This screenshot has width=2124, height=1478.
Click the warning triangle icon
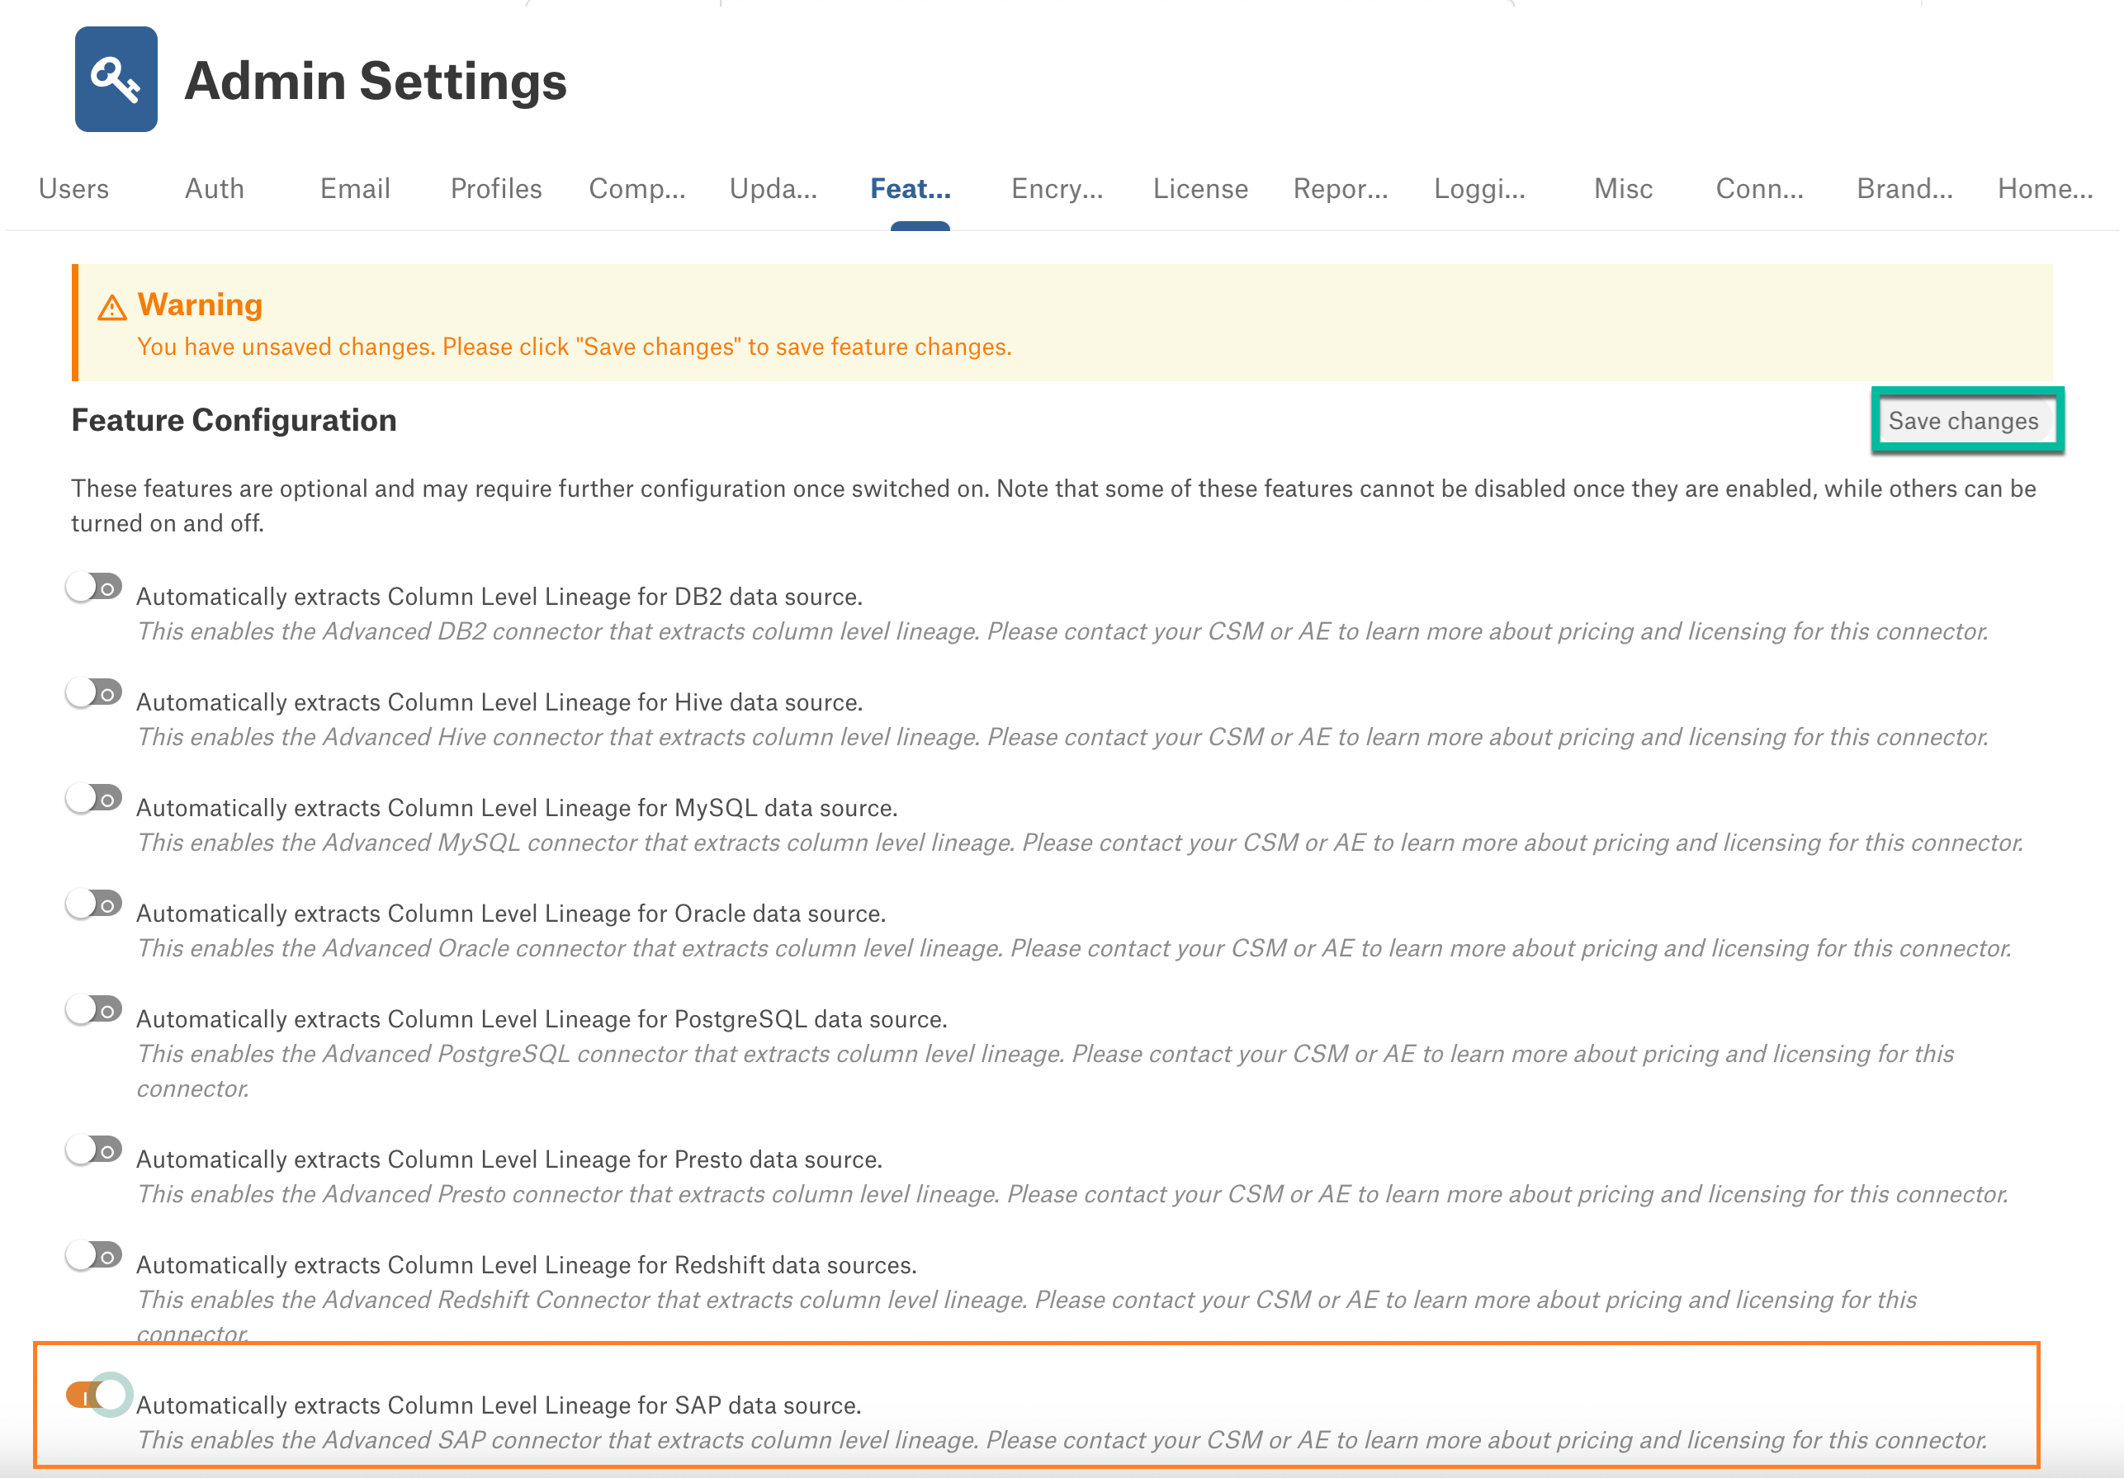click(x=112, y=307)
